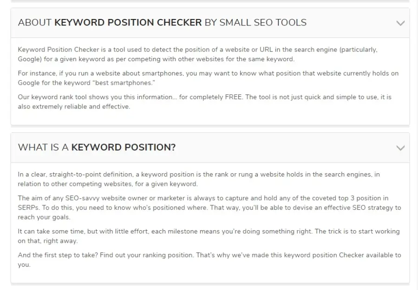Click the 'ABOUT KEYWORD POSITION CHECKER' heading
Screen dimensions: 418x290
coord(163,22)
